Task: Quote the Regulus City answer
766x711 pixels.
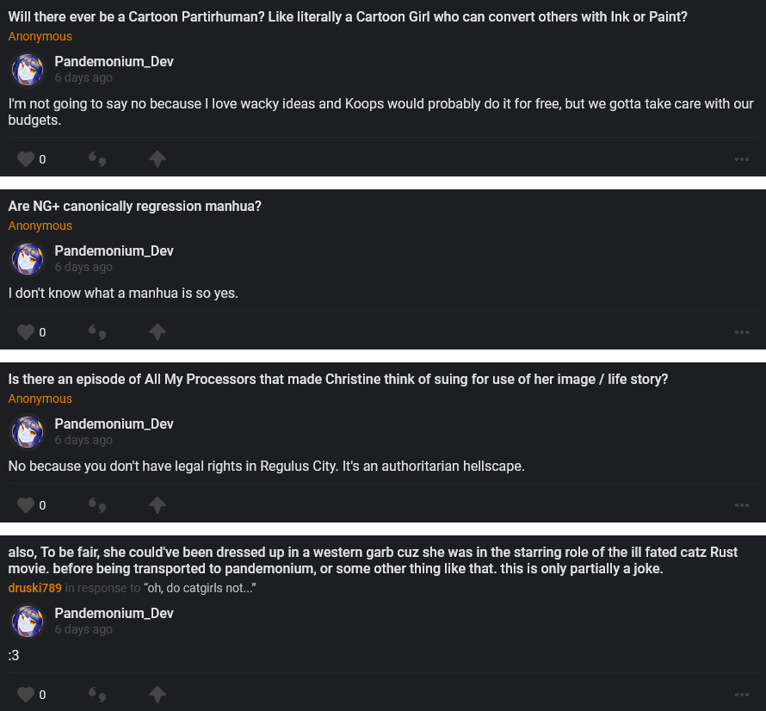Action: (x=97, y=505)
